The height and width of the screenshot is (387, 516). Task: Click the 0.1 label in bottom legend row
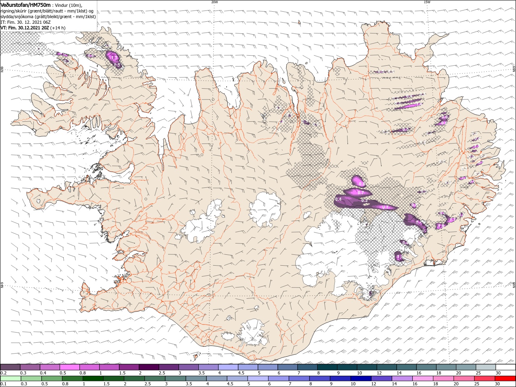[x=3, y=384]
